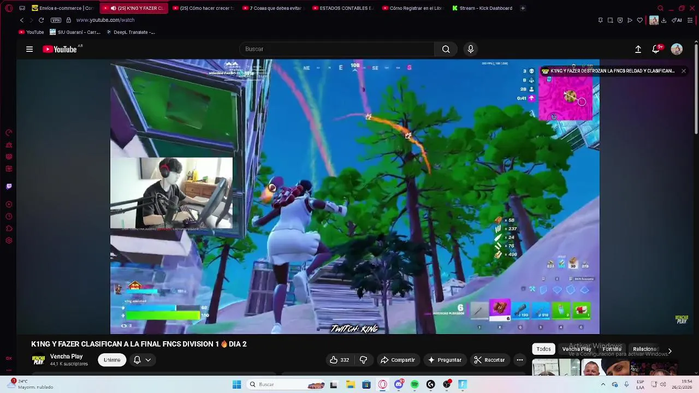Viewport: 699px width, 393px height.
Task: Open the DeepL Translate bookmark
Action: pos(131,32)
